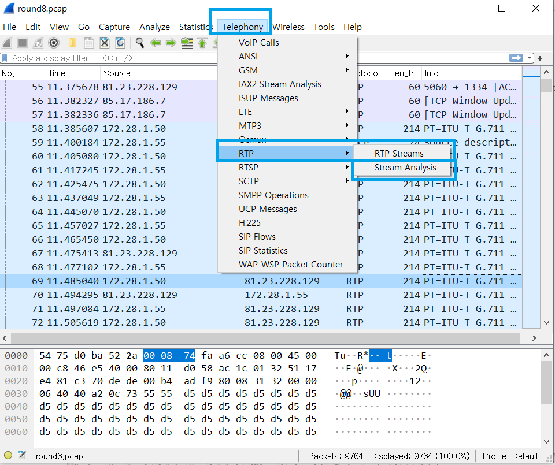
Task: Open Capture options gear icon
Action: [54, 43]
